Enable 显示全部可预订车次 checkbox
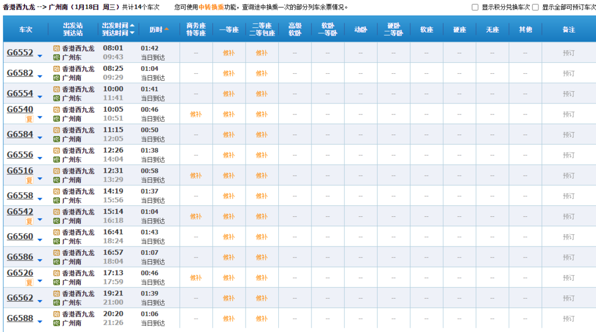The width and height of the screenshot is (596, 332). [x=535, y=7]
